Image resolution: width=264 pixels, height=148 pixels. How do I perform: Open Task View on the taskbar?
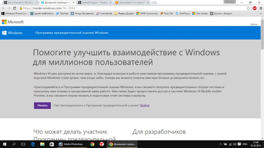pos(23,144)
